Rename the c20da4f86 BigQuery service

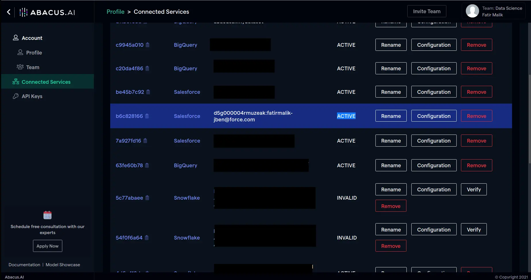391,68
